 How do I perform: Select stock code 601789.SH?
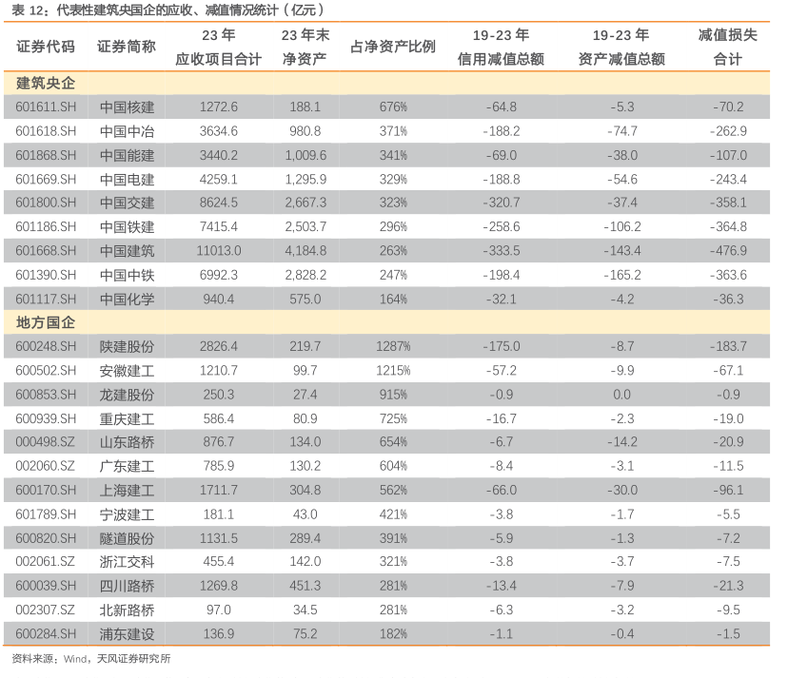coord(46,514)
